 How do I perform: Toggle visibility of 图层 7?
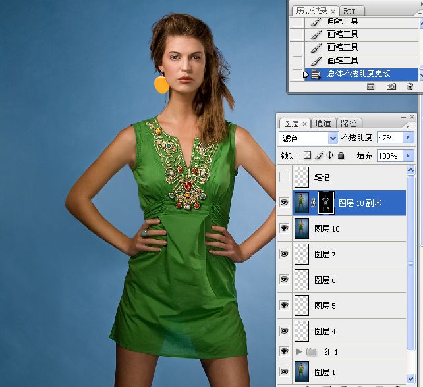click(x=285, y=254)
